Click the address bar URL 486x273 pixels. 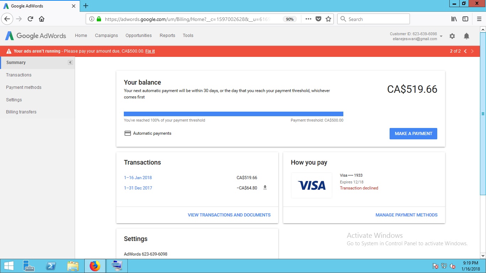coord(187,19)
